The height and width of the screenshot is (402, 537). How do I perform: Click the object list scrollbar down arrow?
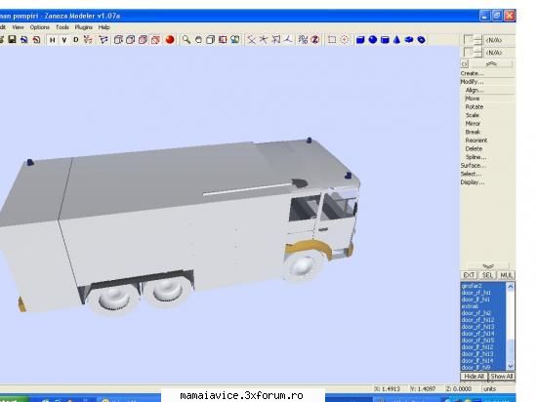pyautogui.click(x=511, y=366)
